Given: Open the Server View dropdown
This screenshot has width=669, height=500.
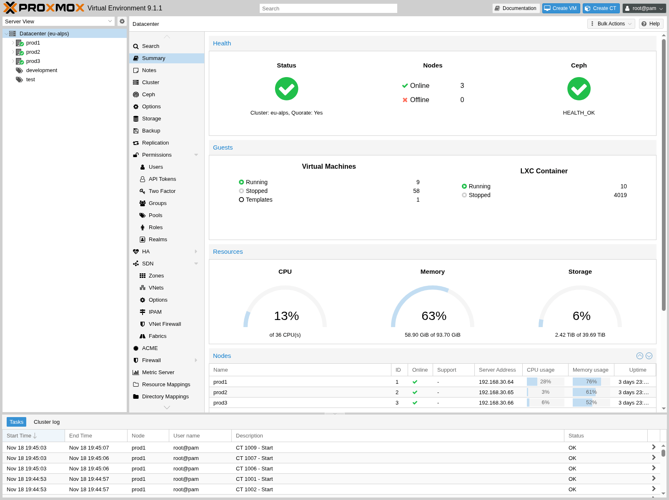Looking at the screenshot, I should click(110, 21).
